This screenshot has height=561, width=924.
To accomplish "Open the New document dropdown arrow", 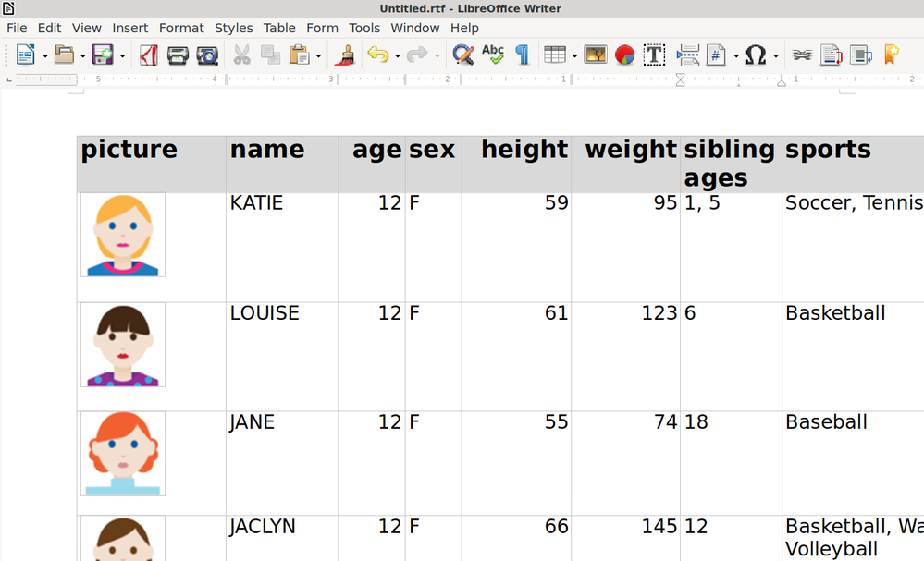I will click(44, 56).
